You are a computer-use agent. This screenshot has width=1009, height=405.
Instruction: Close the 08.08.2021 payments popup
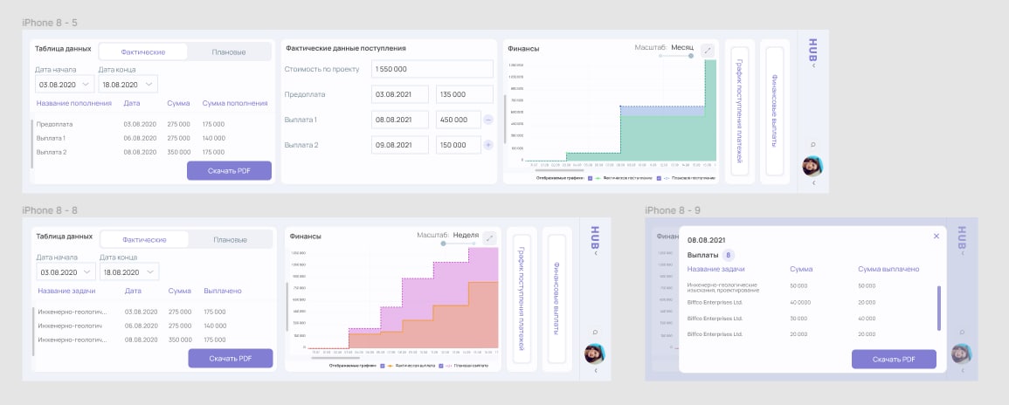(936, 236)
